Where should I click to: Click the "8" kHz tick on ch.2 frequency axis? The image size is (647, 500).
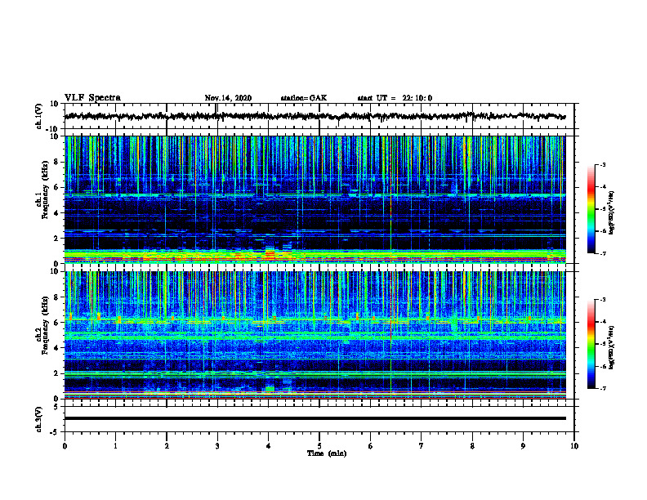coord(56,297)
